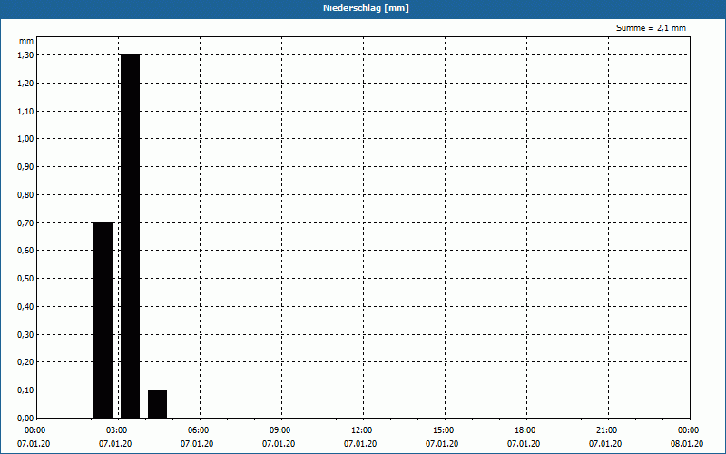
Task: Click the 'Niederschlag [mm]' chart title
Action: click(x=366, y=8)
